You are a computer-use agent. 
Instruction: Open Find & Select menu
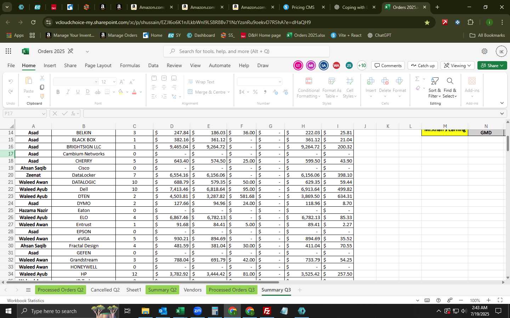pyautogui.click(x=450, y=88)
